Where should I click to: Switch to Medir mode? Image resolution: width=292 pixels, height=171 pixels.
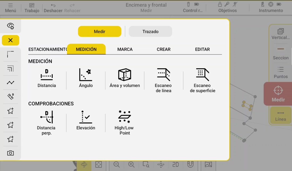(x=100, y=31)
